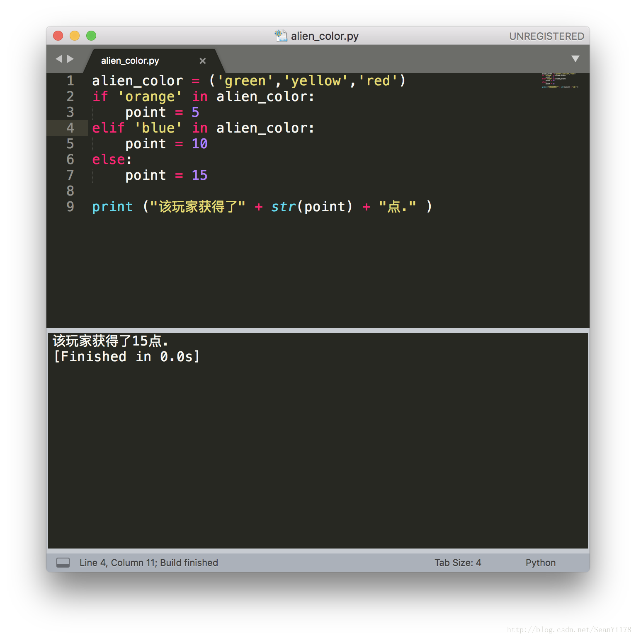636x638 pixels.
Task: Click the "该玩家获得了" string in the code
Action: (x=198, y=207)
